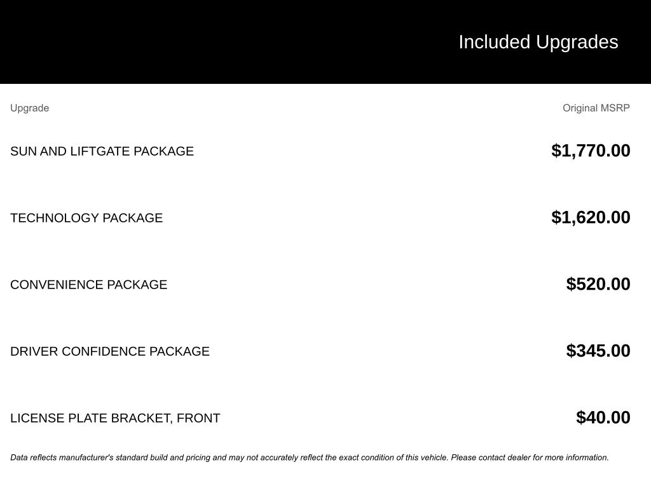Image resolution: width=651 pixels, height=488 pixels.
Task: Select the License Plate Bracket, Front label
Action: 115,418
